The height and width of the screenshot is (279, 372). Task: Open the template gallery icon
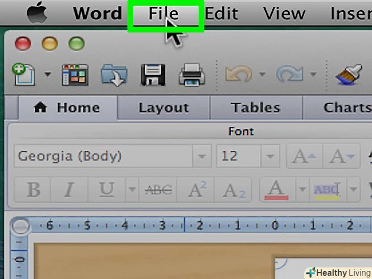click(75, 75)
